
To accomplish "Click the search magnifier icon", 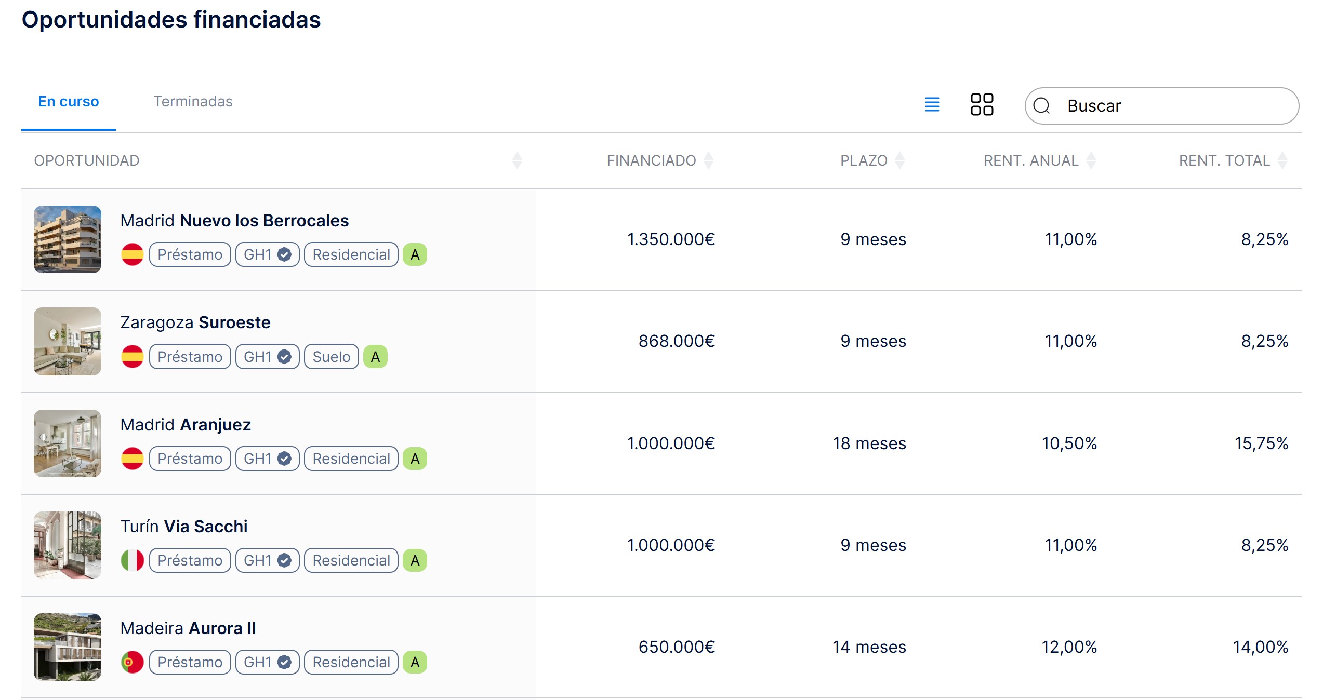I will [x=1041, y=106].
